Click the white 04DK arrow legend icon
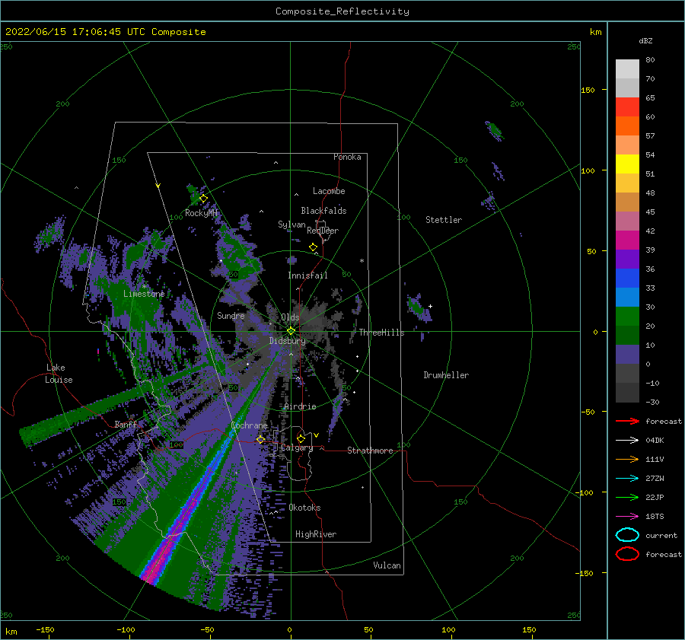 click(x=627, y=440)
